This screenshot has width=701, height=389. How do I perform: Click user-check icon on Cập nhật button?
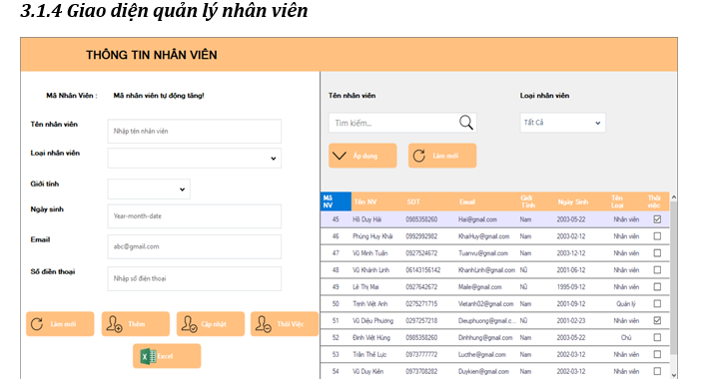coord(189,324)
